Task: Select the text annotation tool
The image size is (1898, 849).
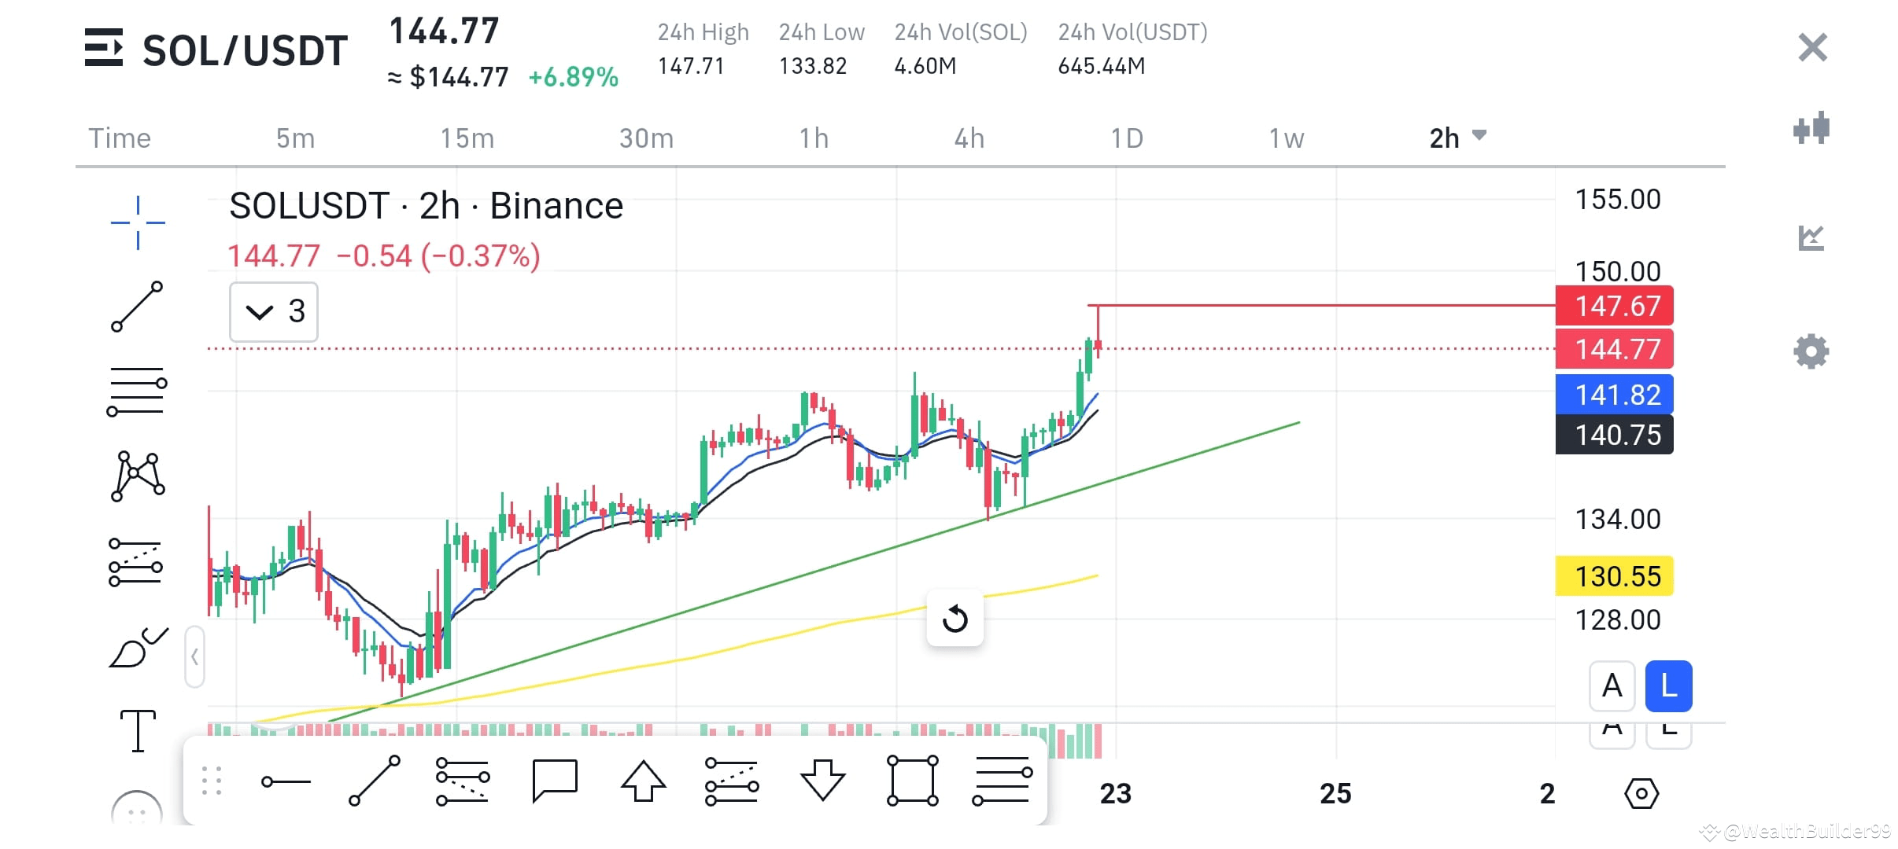Action: coord(138,731)
